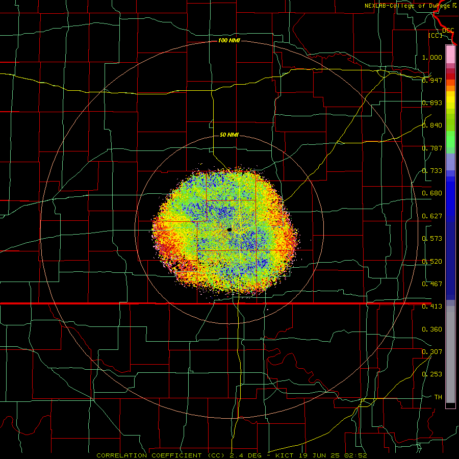Select the 0.840 legend value
This screenshot has height=459, width=459.
(x=432, y=125)
